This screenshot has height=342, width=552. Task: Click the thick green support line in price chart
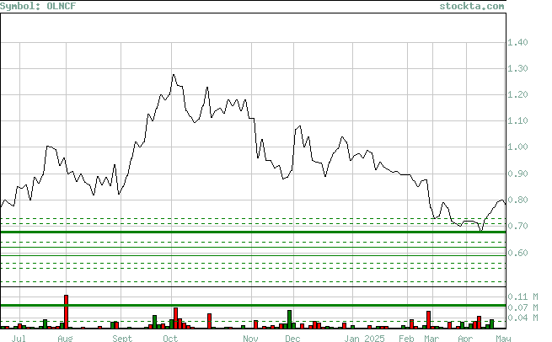point(253,232)
